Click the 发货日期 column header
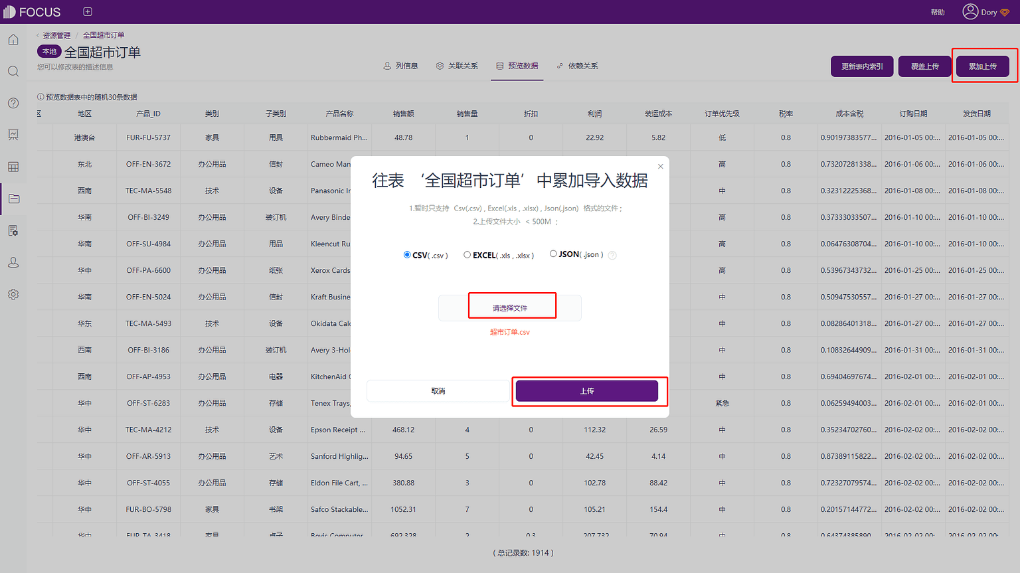 (x=977, y=114)
